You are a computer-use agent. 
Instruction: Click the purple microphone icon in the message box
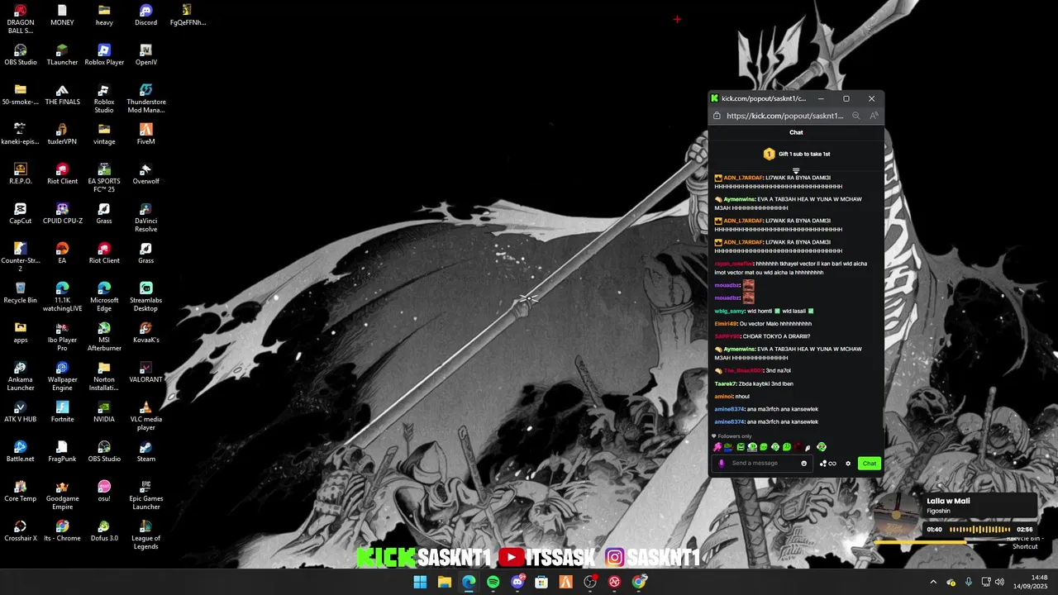pos(722,464)
